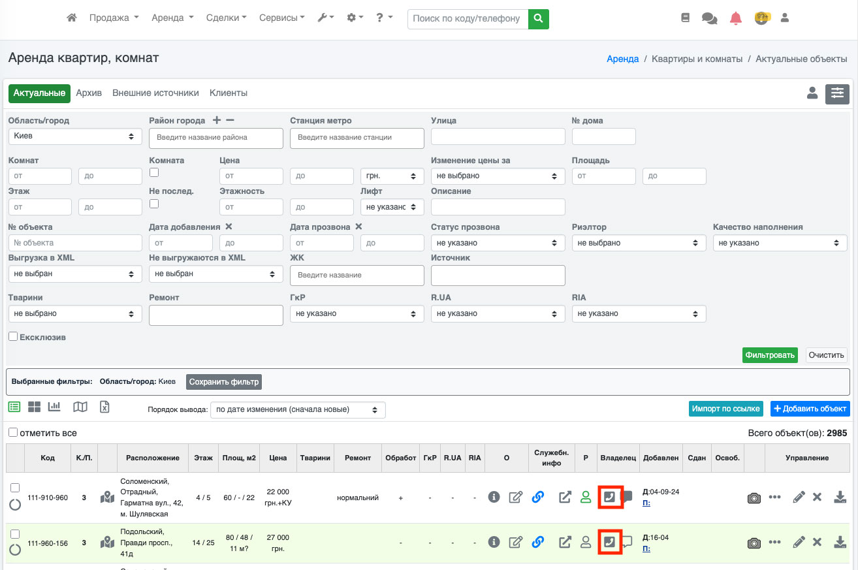Show location map icon for object 111-910-960
858x570 pixels.
pos(107,498)
